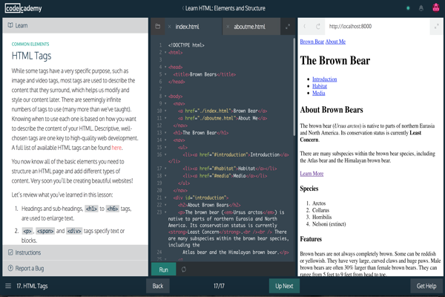Image resolution: width=445 pixels, height=297 pixels.
Task: Go back in the preview browser
Action: [305, 26]
